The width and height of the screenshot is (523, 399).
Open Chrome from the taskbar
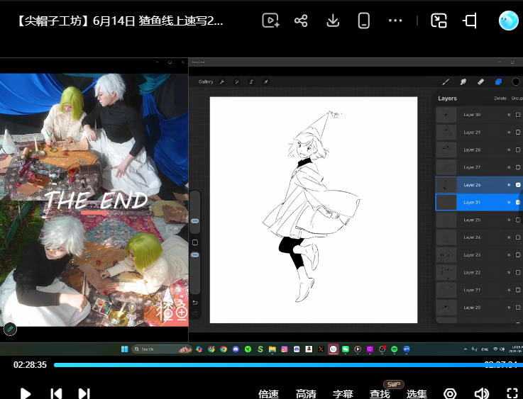[224, 349]
